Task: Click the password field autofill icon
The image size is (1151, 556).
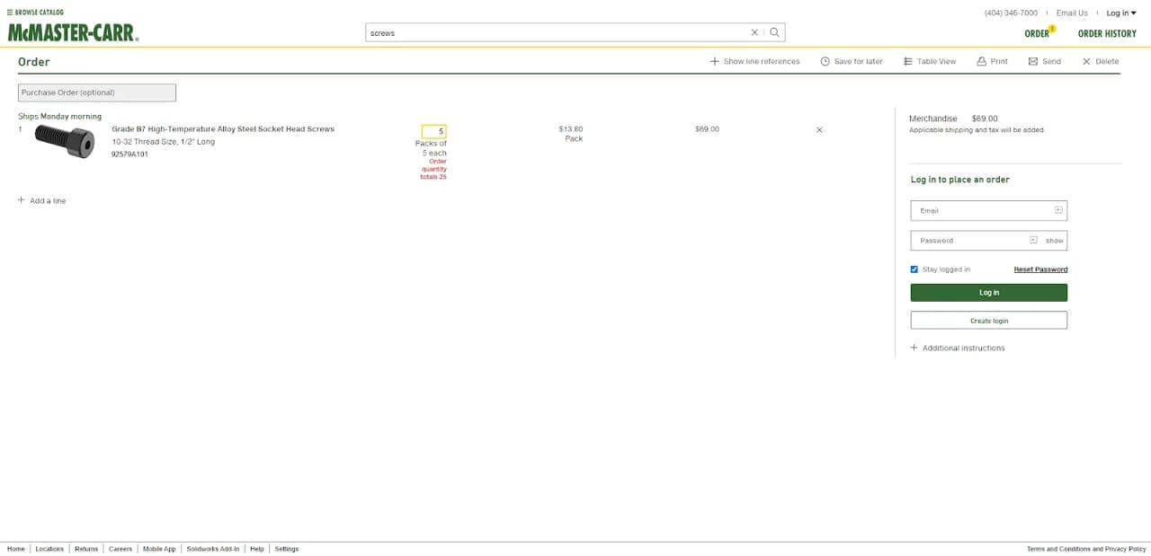Action: 1033,240
